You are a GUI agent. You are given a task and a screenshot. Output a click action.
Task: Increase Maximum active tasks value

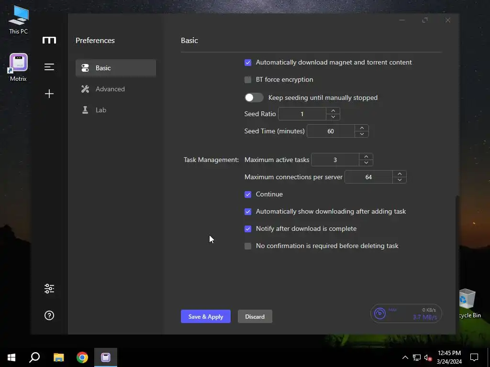pos(366,157)
